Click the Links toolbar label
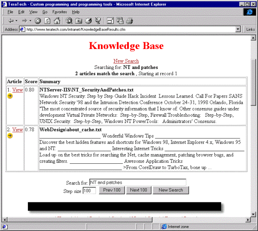This screenshot has height=231, width=258. click(x=251, y=29)
